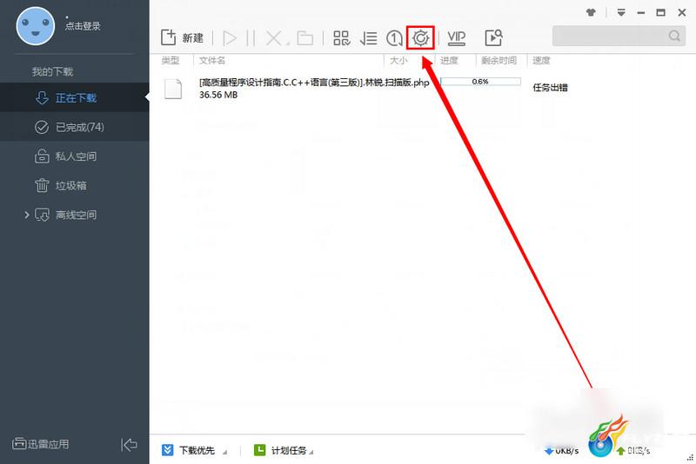Open the skin shirt icon
Viewport: 696px width, 464px height.
click(591, 12)
